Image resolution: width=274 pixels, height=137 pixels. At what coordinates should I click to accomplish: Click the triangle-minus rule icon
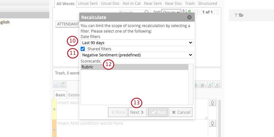[218, 85]
